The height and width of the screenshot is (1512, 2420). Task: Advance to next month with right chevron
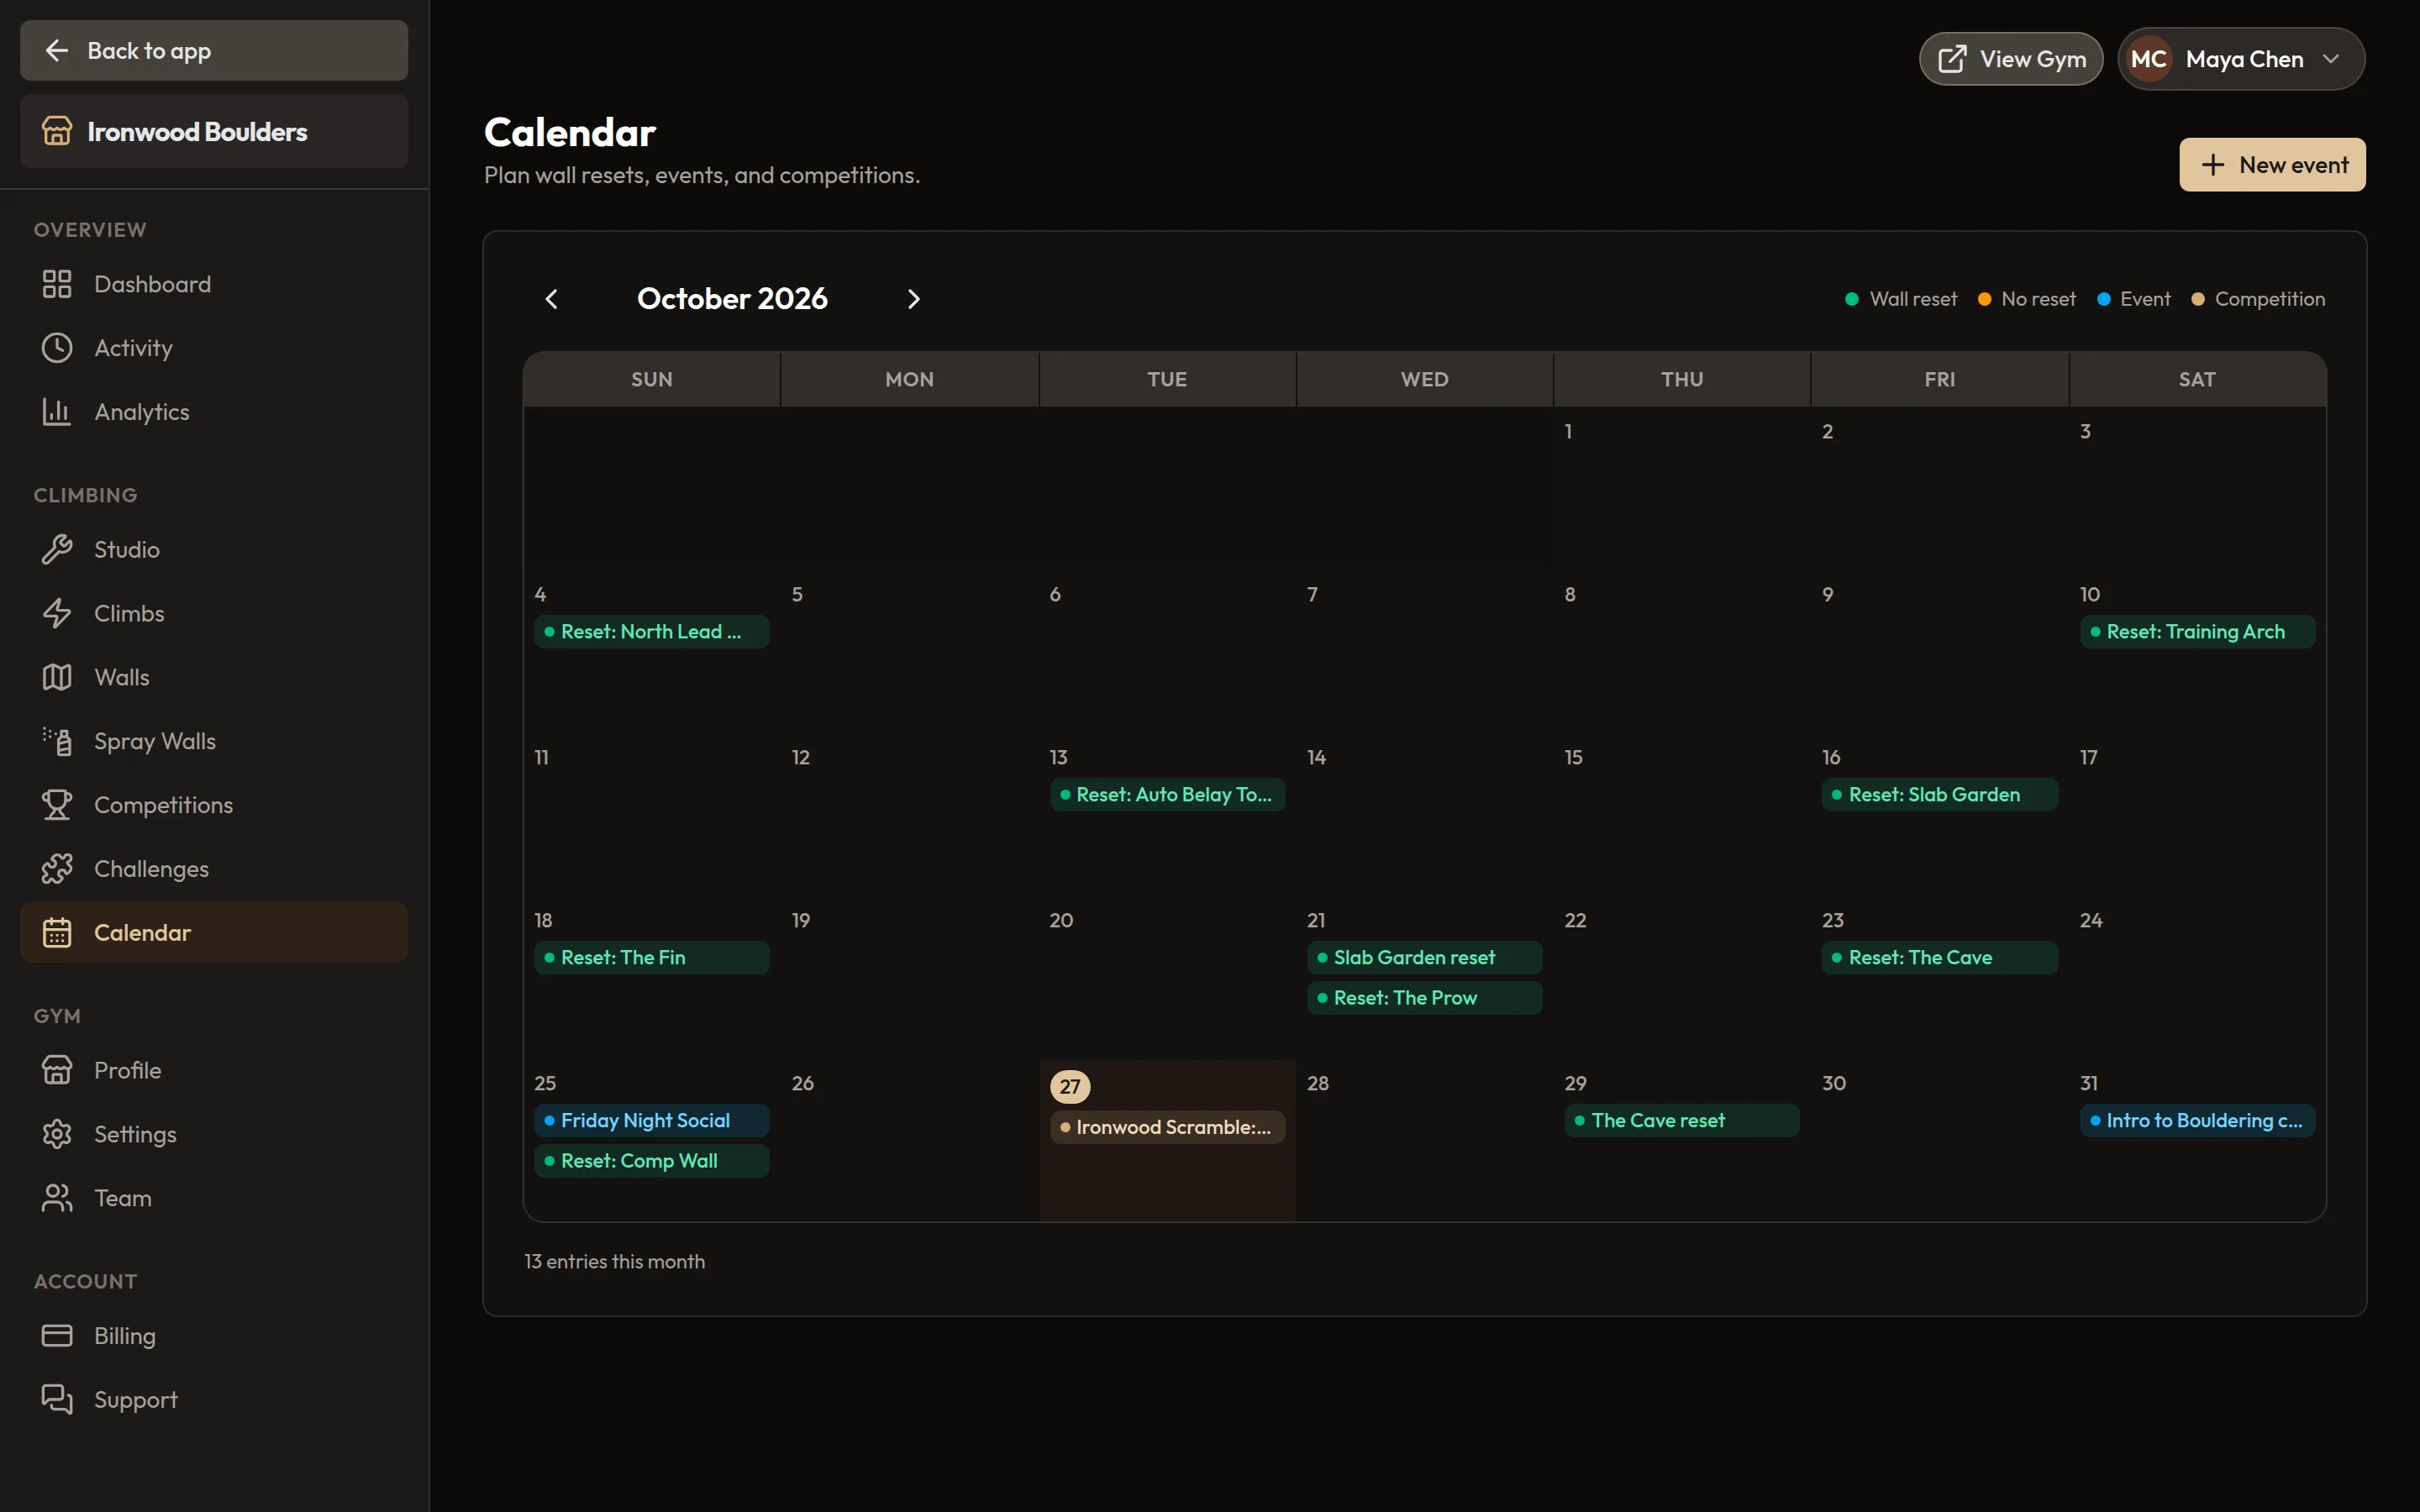coord(913,299)
